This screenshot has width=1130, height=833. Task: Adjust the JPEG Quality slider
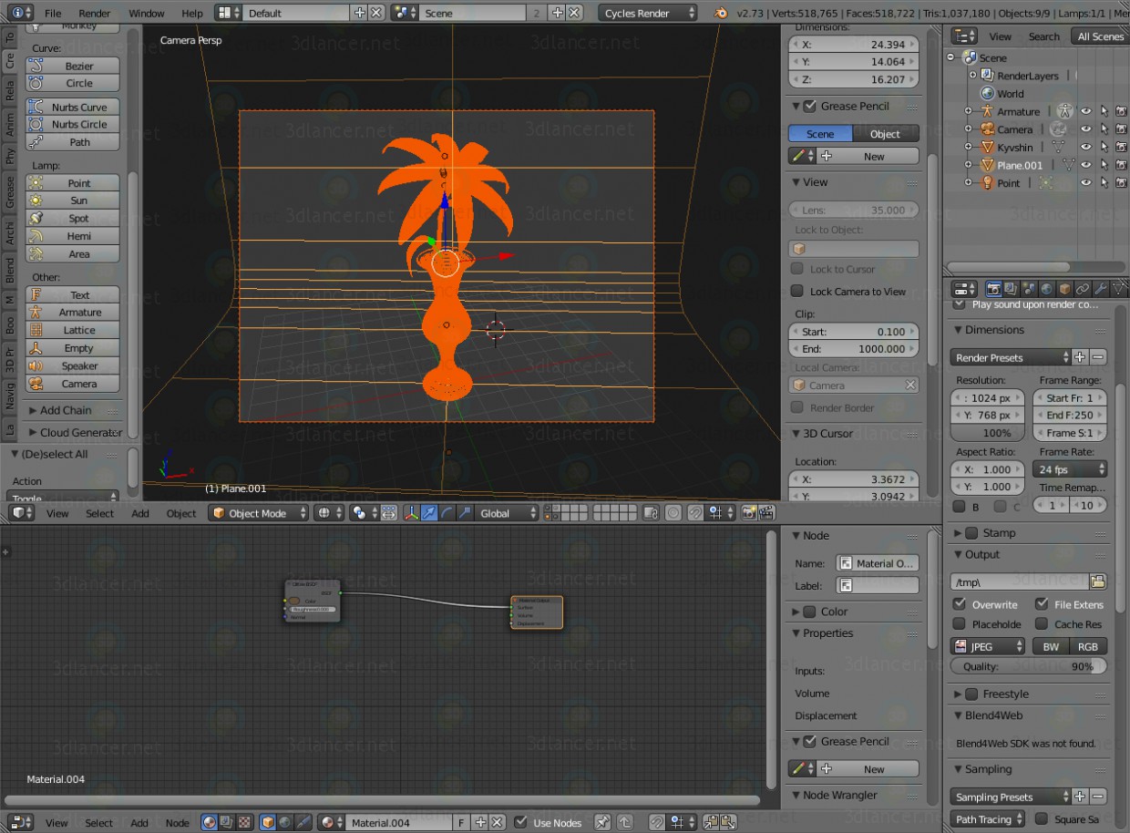[x=1029, y=666]
